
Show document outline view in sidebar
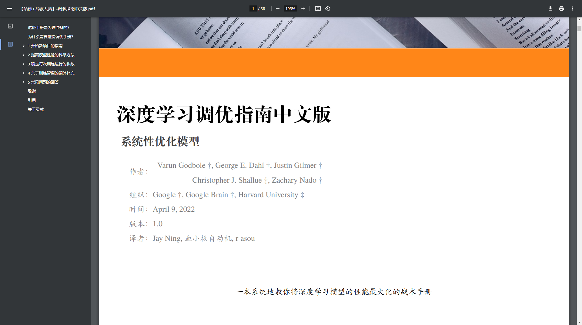pos(10,44)
